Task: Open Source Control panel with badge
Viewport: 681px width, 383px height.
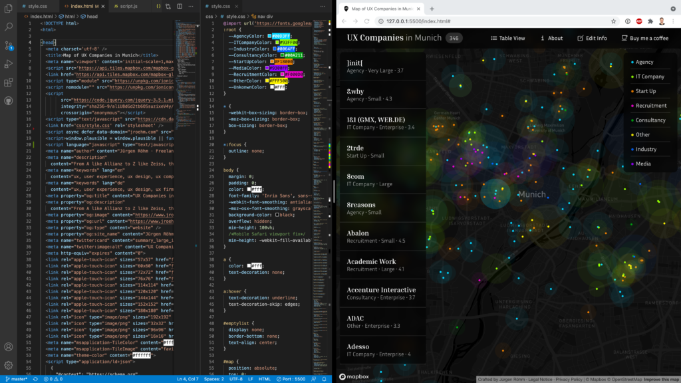Action: pos(9,45)
